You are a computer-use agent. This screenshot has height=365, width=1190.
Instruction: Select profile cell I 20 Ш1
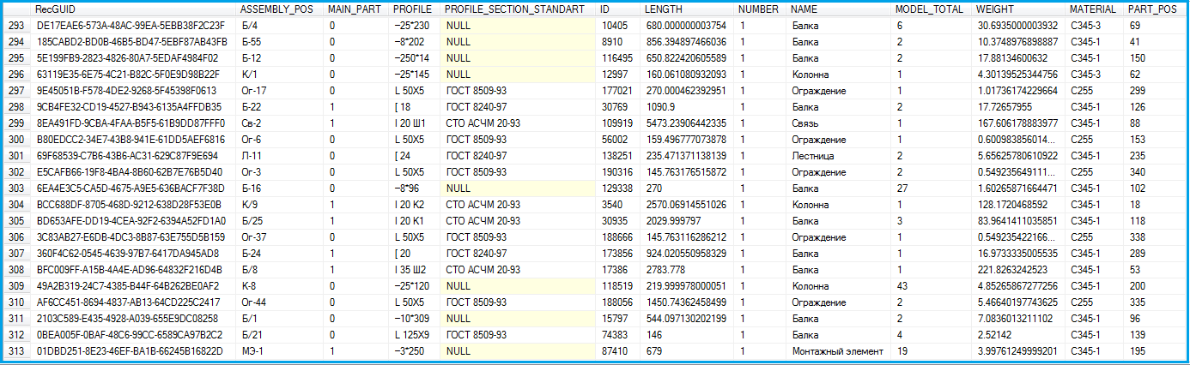point(415,123)
